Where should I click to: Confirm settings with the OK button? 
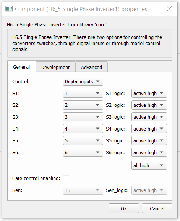124,208
